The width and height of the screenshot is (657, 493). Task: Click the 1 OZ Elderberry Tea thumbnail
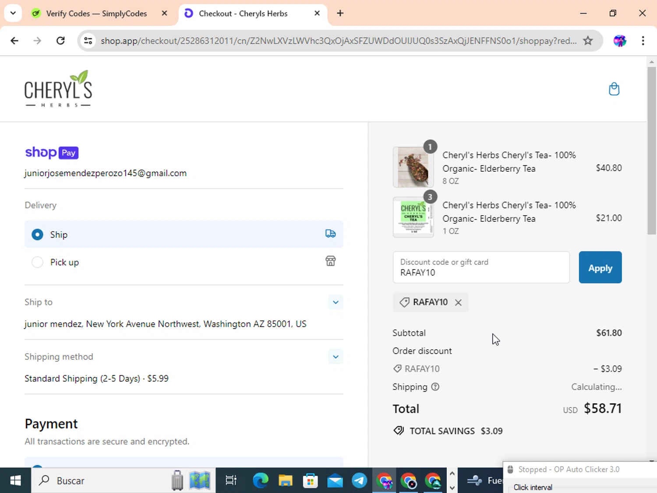413,217
